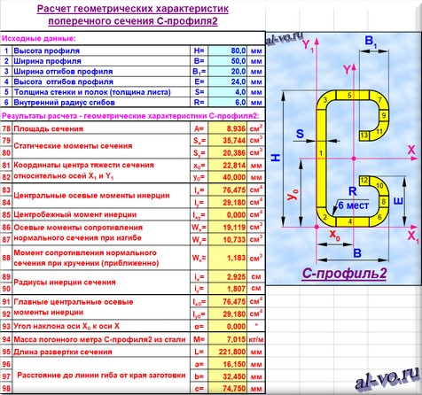This screenshot has height=395, width=422.
Task: Click the label 'Ширина профиля'
Action: tap(47, 61)
